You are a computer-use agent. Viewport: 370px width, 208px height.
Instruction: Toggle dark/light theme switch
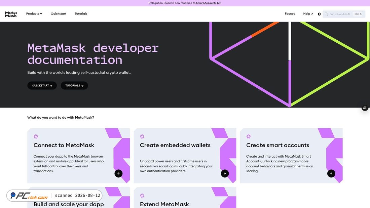[319, 14]
